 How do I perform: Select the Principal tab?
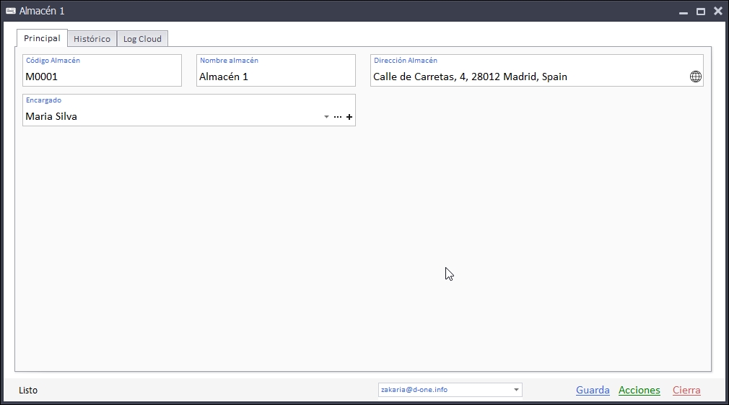tap(42, 38)
